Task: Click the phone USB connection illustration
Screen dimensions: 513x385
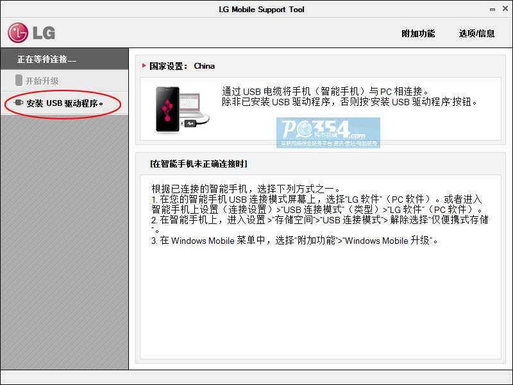Action: click(x=182, y=109)
